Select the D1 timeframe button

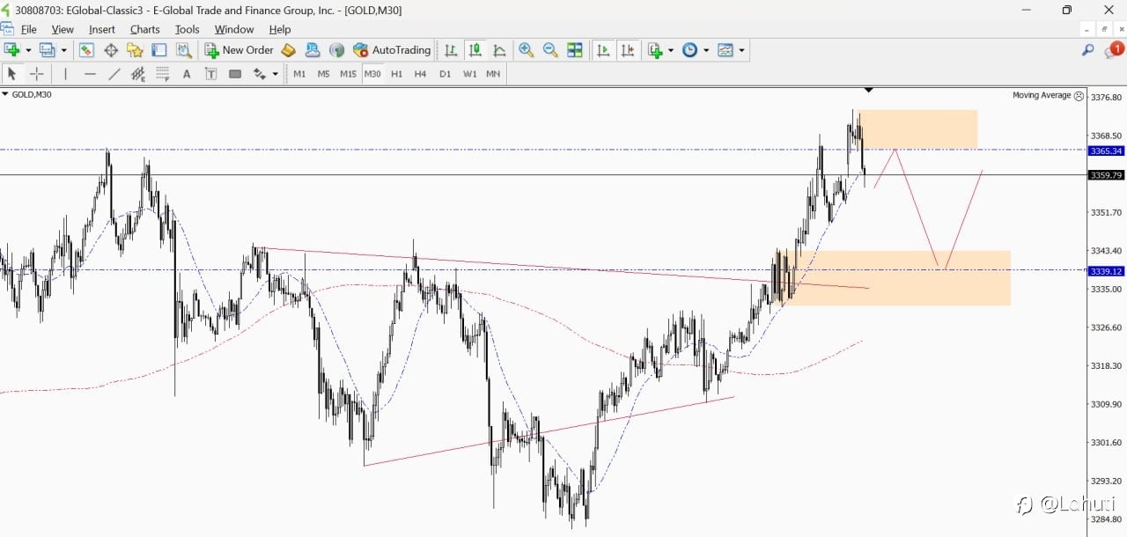[445, 74]
